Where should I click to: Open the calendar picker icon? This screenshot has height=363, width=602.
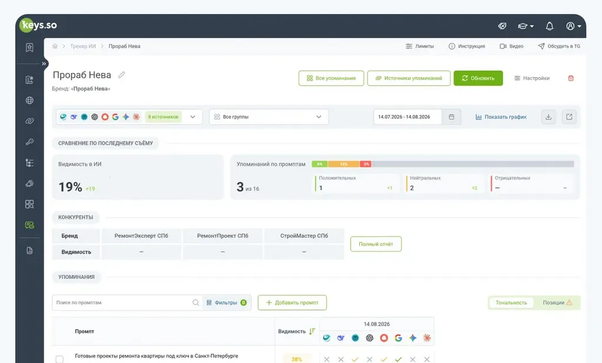(x=451, y=117)
